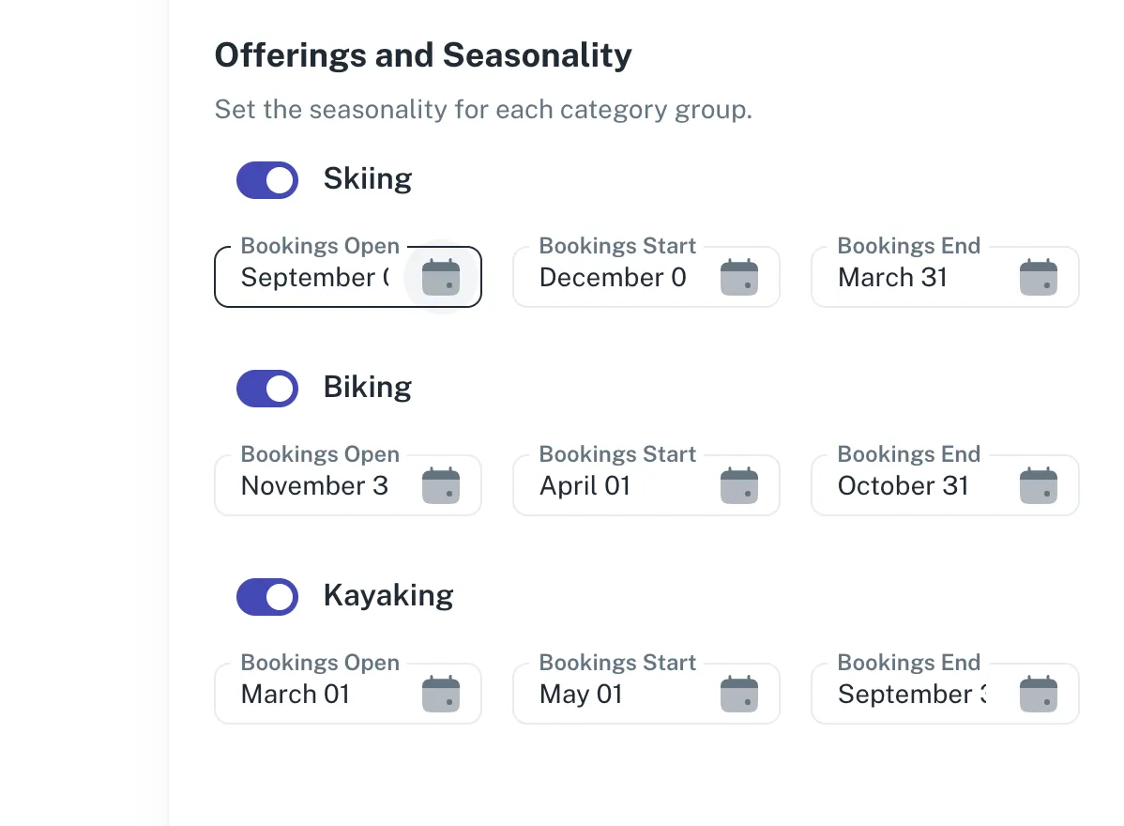Open the calendar picker beside May 01
The image size is (1124, 826).
(x=739, y=693)
